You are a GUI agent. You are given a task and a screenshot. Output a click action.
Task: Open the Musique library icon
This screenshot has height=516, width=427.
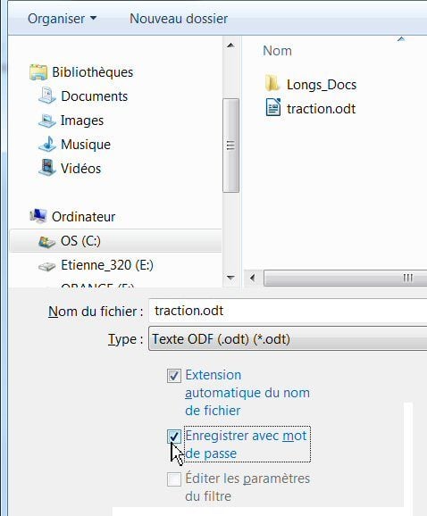(47, 145)
